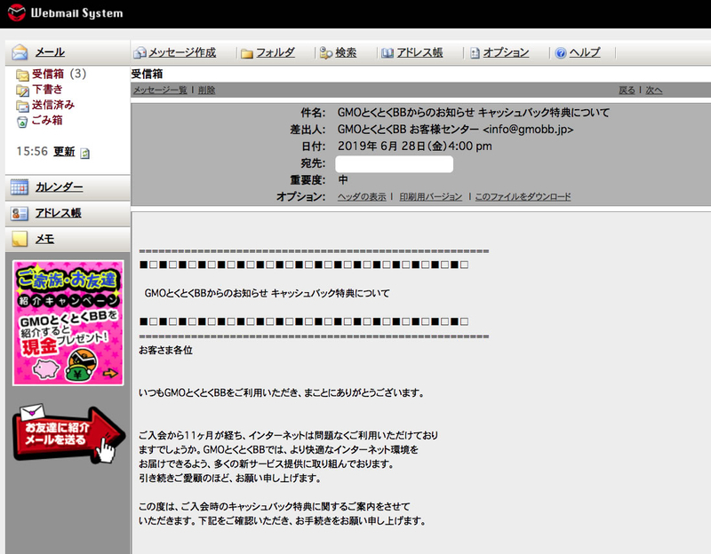Go back to メッセージ一覧 message list
The width and height of the screenshot is (711, 554).
(160, 91)
